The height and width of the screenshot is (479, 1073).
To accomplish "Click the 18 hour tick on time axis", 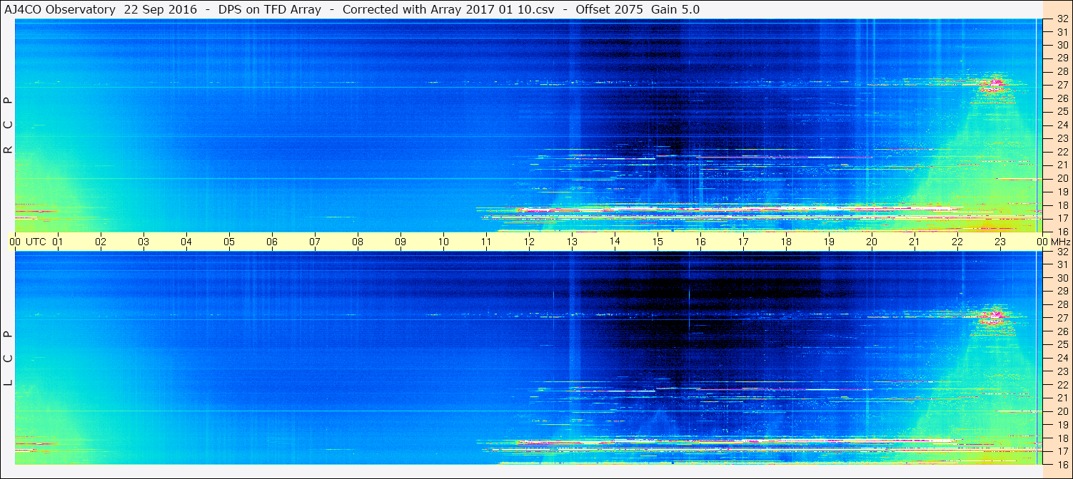I will tap(786, 242).
